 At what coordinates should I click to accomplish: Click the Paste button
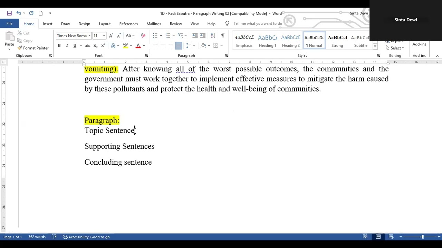9,41
